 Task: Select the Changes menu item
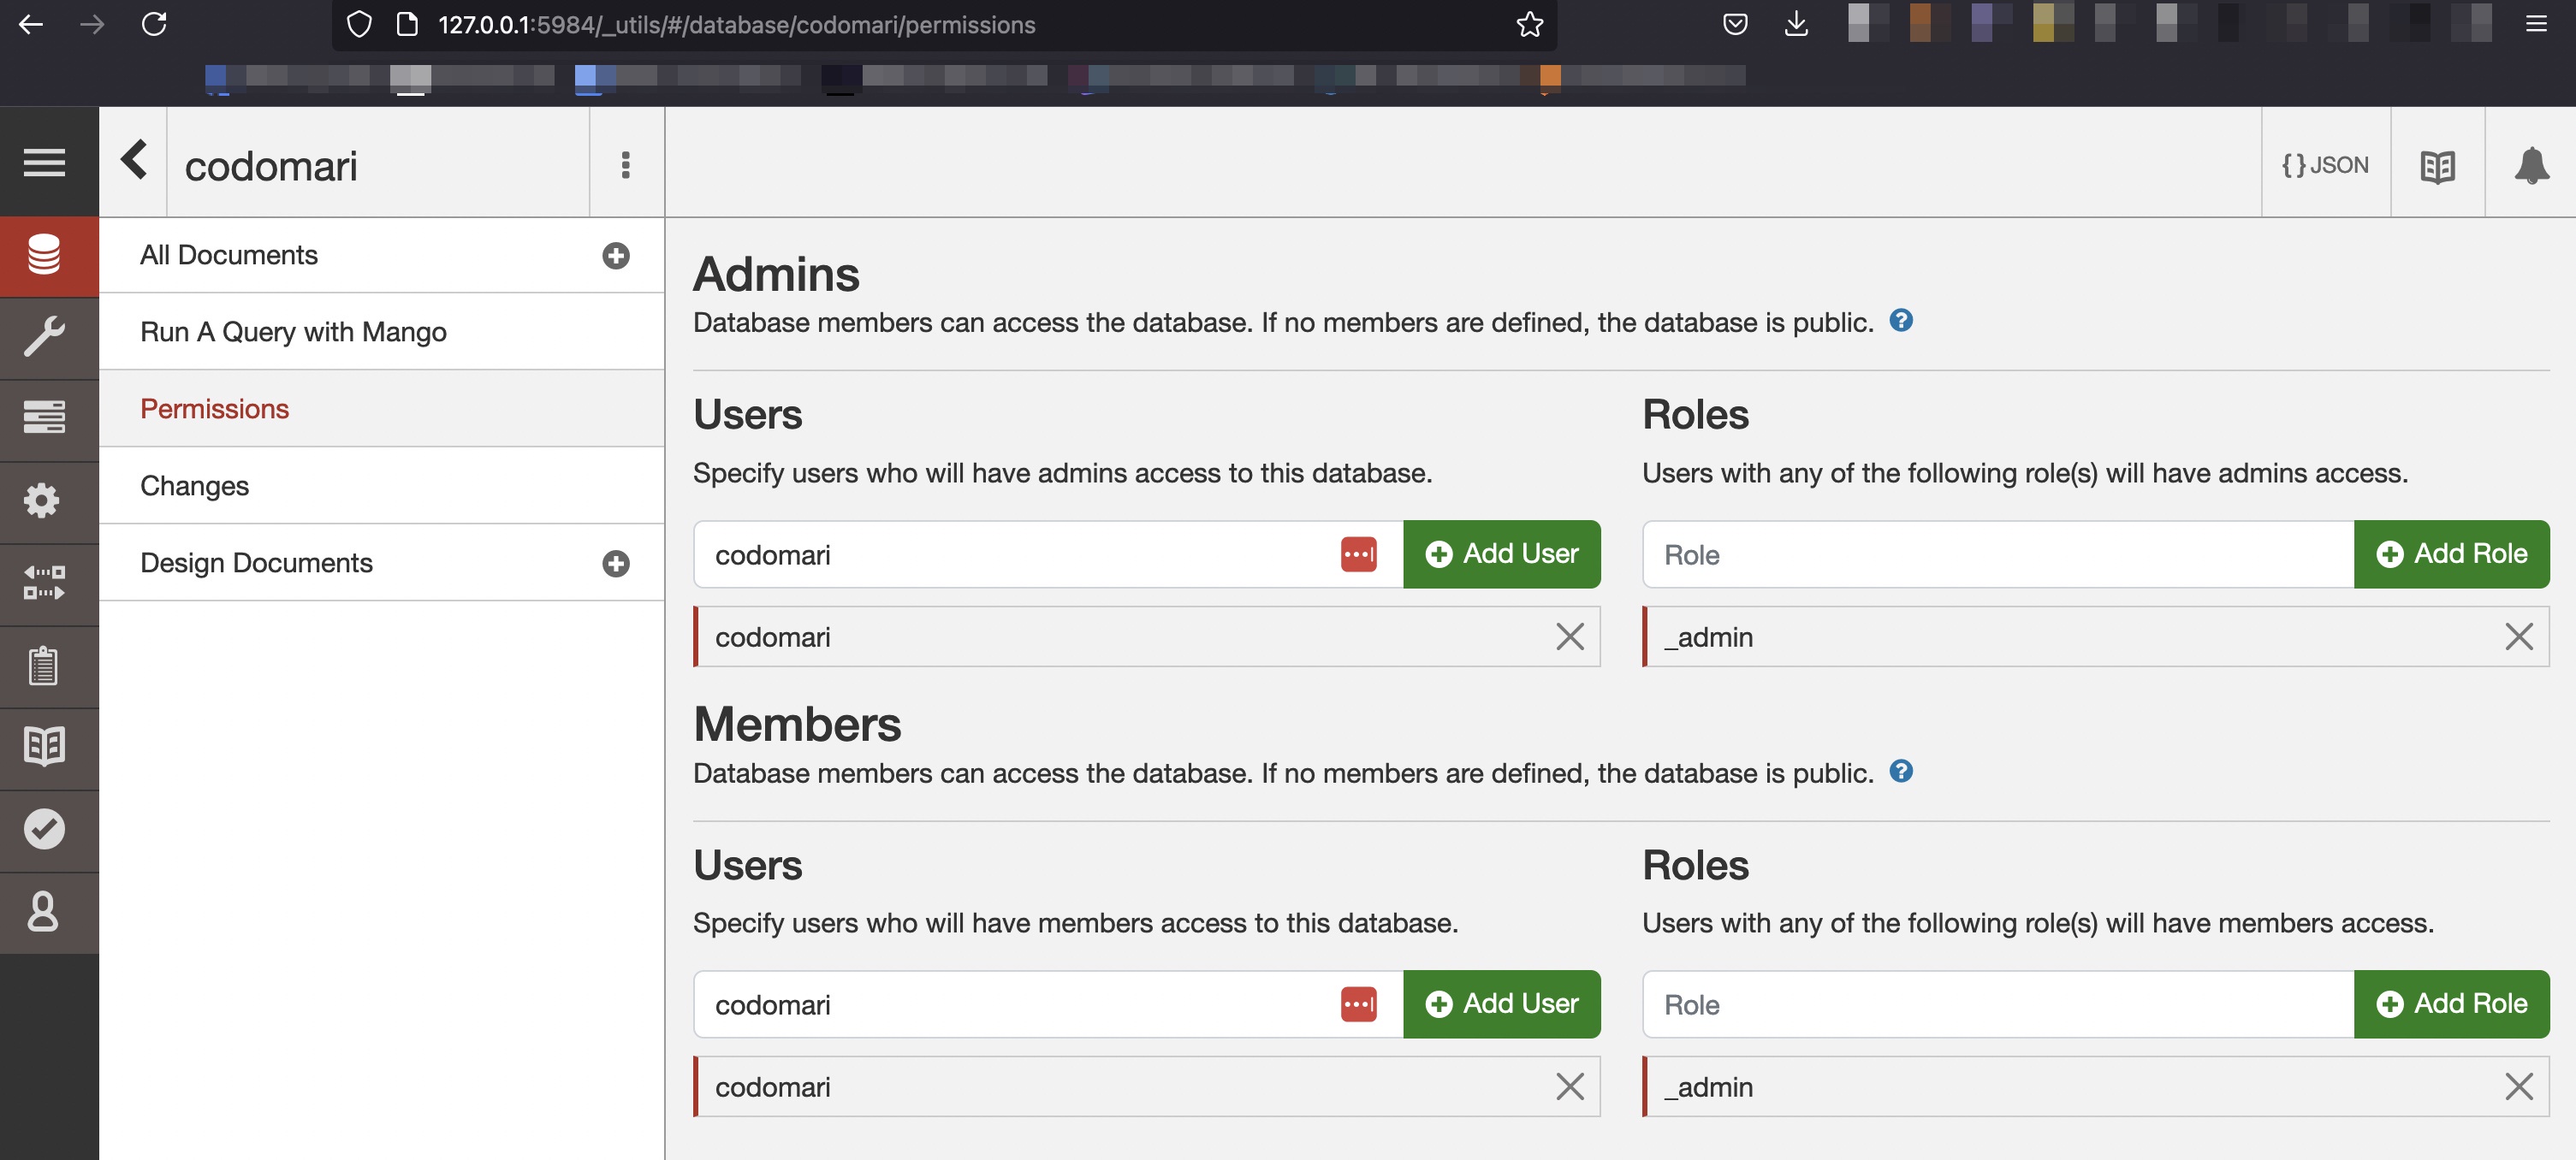[381, 486]
